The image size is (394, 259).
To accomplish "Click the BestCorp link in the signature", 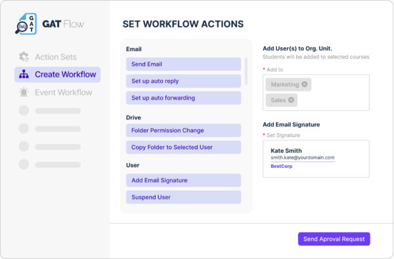I will (x=281, y=166).
